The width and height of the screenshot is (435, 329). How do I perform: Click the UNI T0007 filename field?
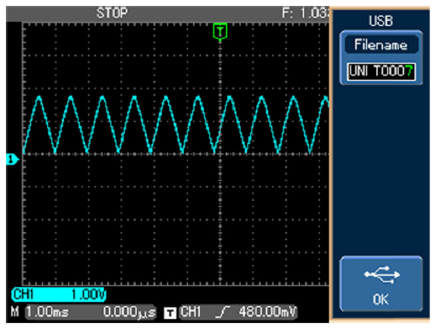pos(381,71)
